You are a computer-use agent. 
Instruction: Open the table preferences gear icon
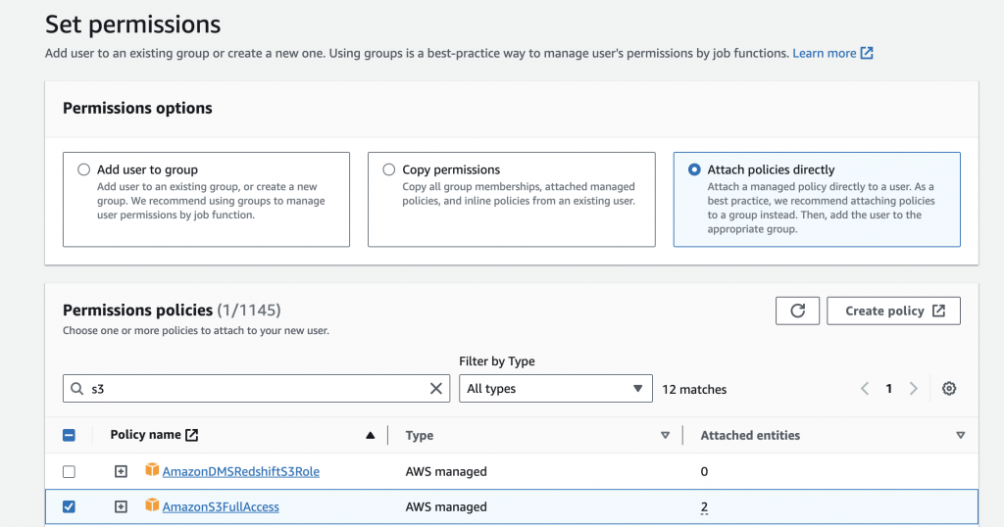coord(949,389)
